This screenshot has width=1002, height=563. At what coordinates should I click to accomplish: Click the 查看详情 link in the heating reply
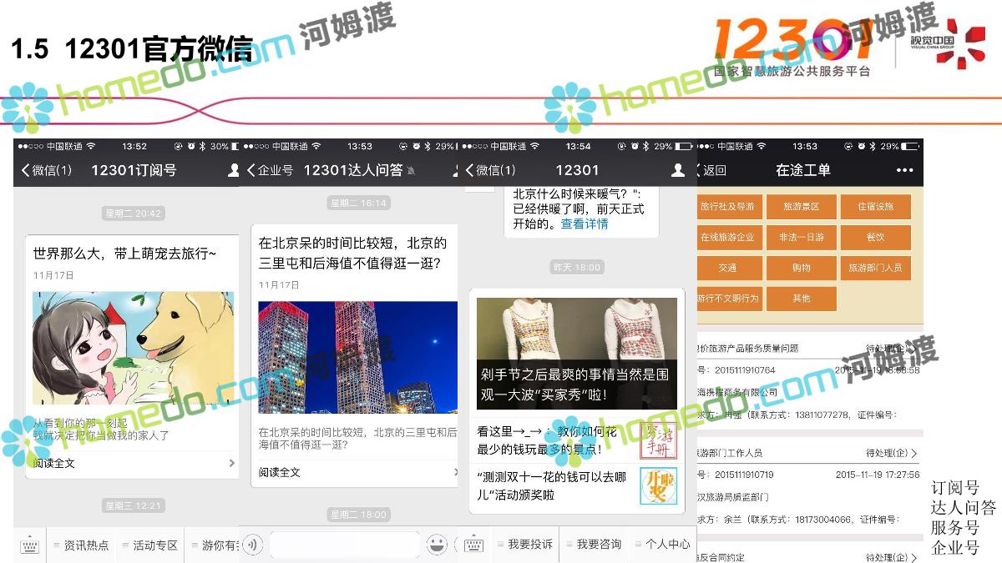[x=584, y=224]
